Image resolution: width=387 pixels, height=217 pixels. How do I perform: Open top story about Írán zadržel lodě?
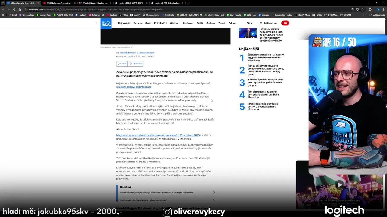(x=265, y=70)
